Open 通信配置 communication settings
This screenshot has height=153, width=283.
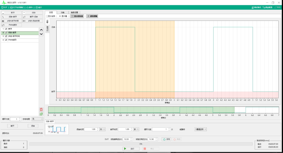tap(268, 7)
